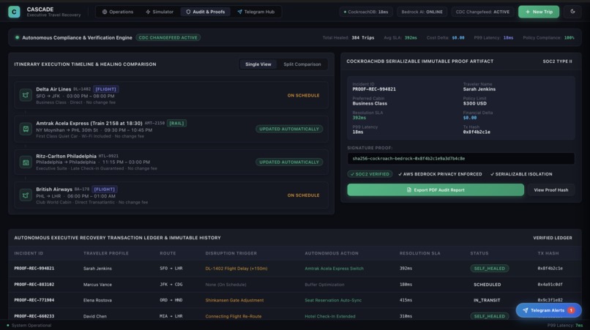Click the CASCADE logo icon
Screen dimensions: 590x330
click(x=15, y=12)
